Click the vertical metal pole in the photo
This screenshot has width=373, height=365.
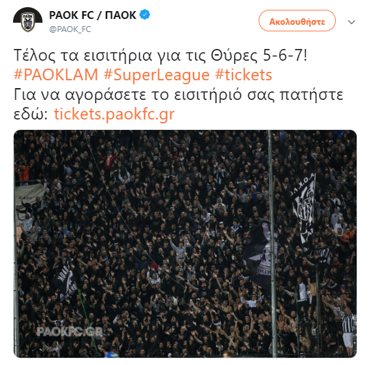pyautogui.click(x=272, y=244)
